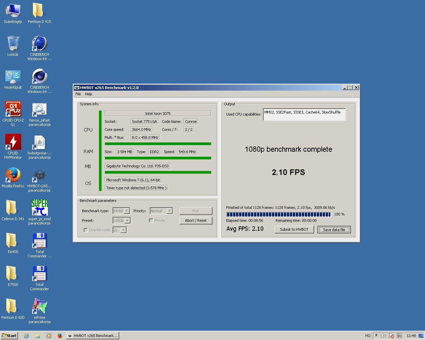Viewport: 425px width, 340px height.
Task: Click the Microsoft Windows 7 OS field
Action: pos(133,180)
